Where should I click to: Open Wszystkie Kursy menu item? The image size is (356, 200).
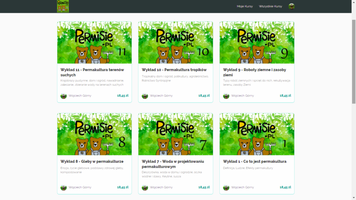coord(270,6)
